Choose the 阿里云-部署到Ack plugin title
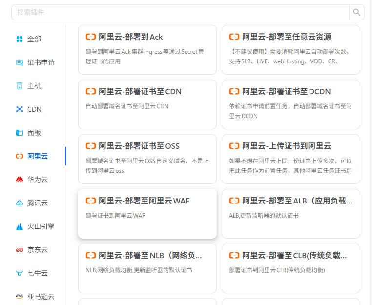This screenshot has height=305, width=372. [131, 37]
